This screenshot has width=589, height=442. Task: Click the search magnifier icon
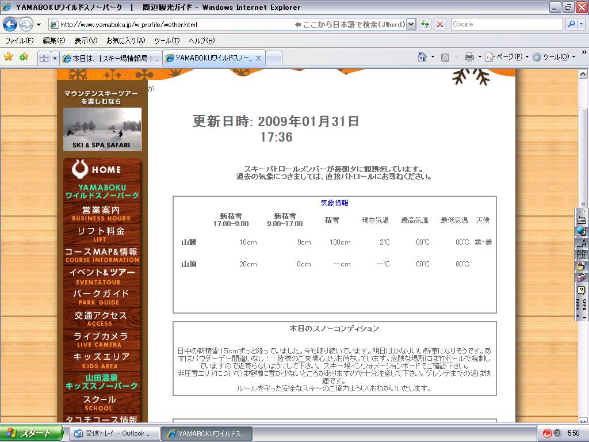point(571,24)
